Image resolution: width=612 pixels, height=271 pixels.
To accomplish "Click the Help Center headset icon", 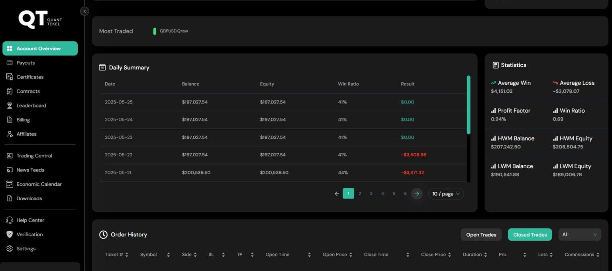I will coord(10,220).
